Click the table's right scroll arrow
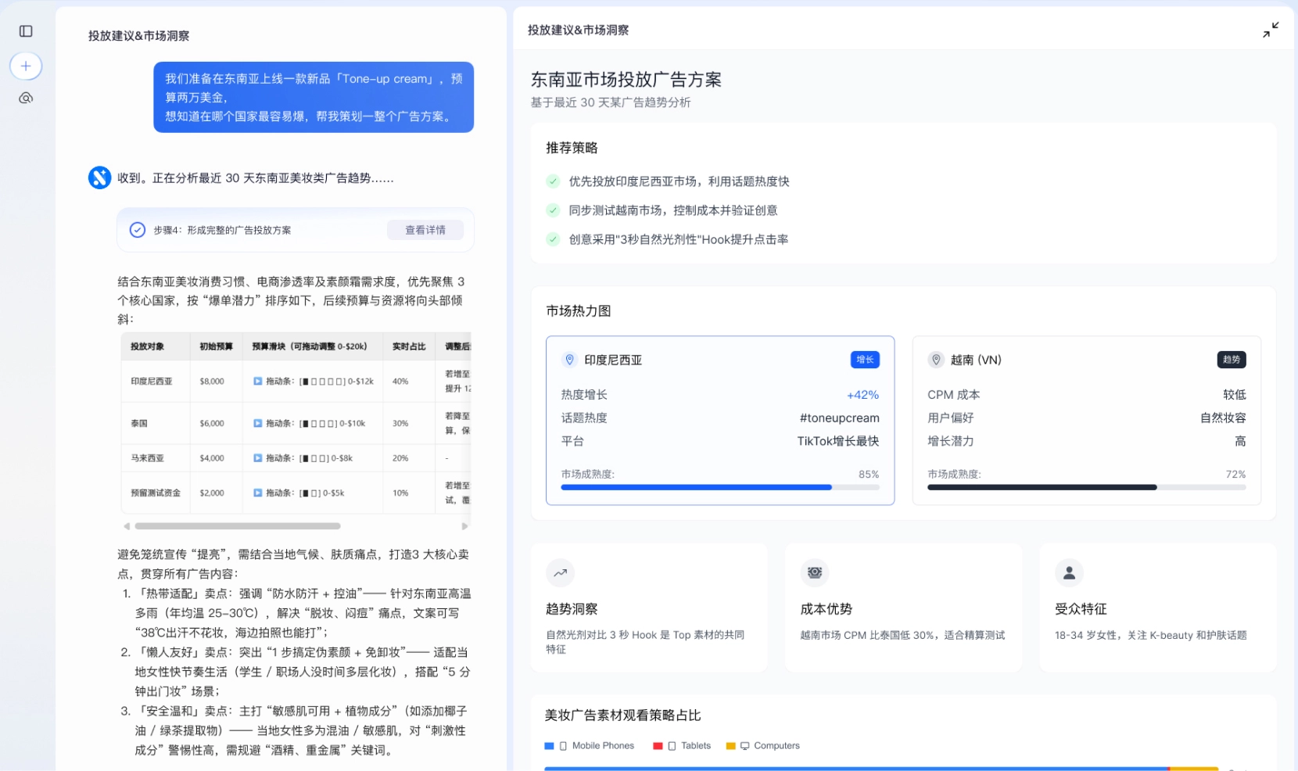Screen dimensions: 1298x771 464,526
